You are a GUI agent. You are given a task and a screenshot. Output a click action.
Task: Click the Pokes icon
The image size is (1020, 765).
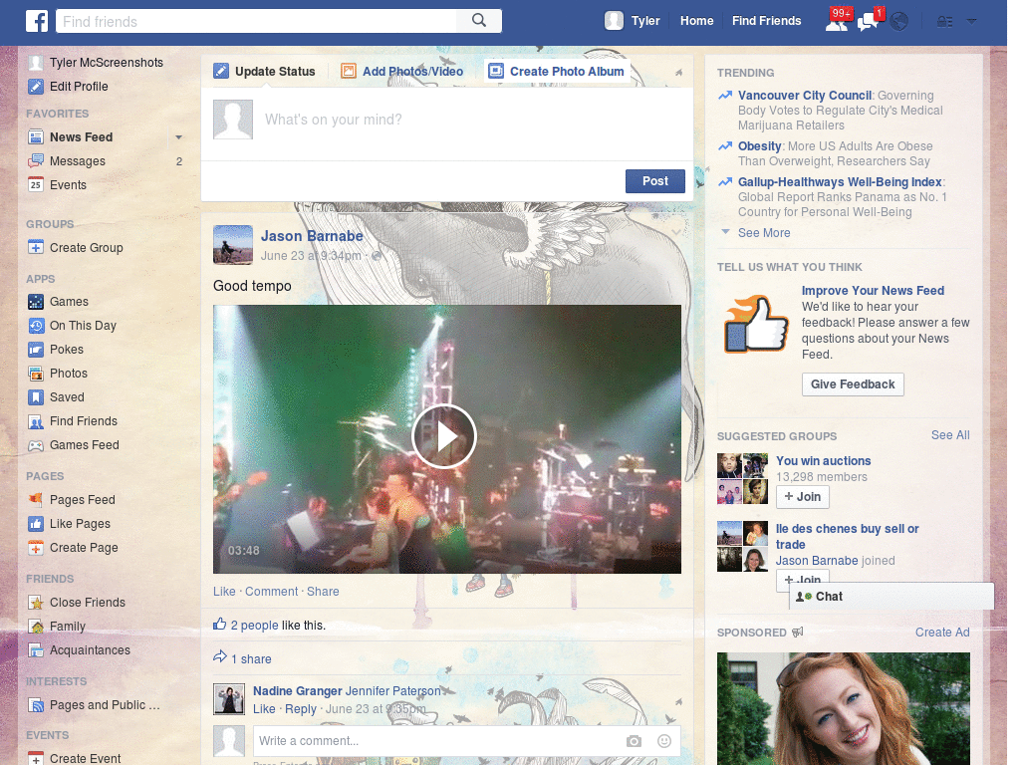36,350
